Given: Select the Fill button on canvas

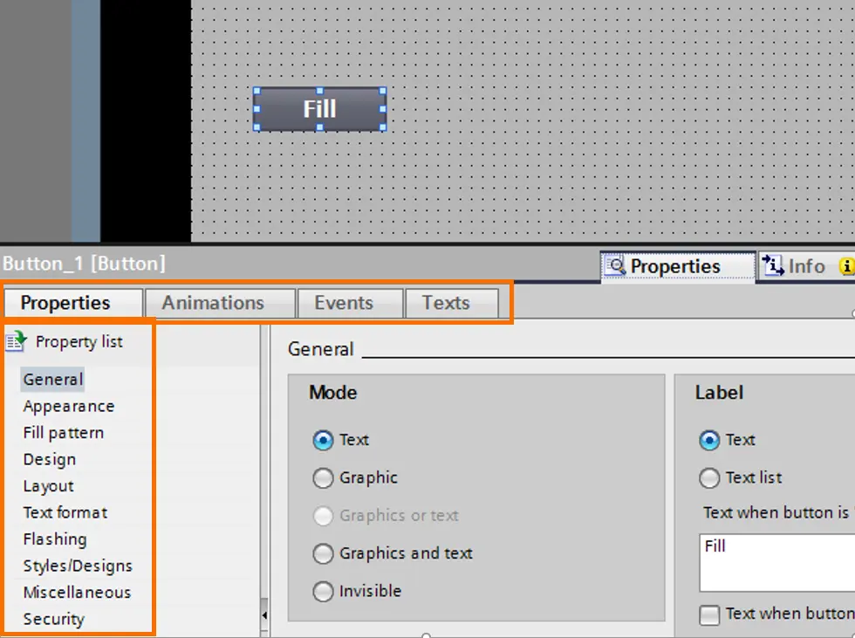Looking at the screenshot, I should tap(320, 109).
